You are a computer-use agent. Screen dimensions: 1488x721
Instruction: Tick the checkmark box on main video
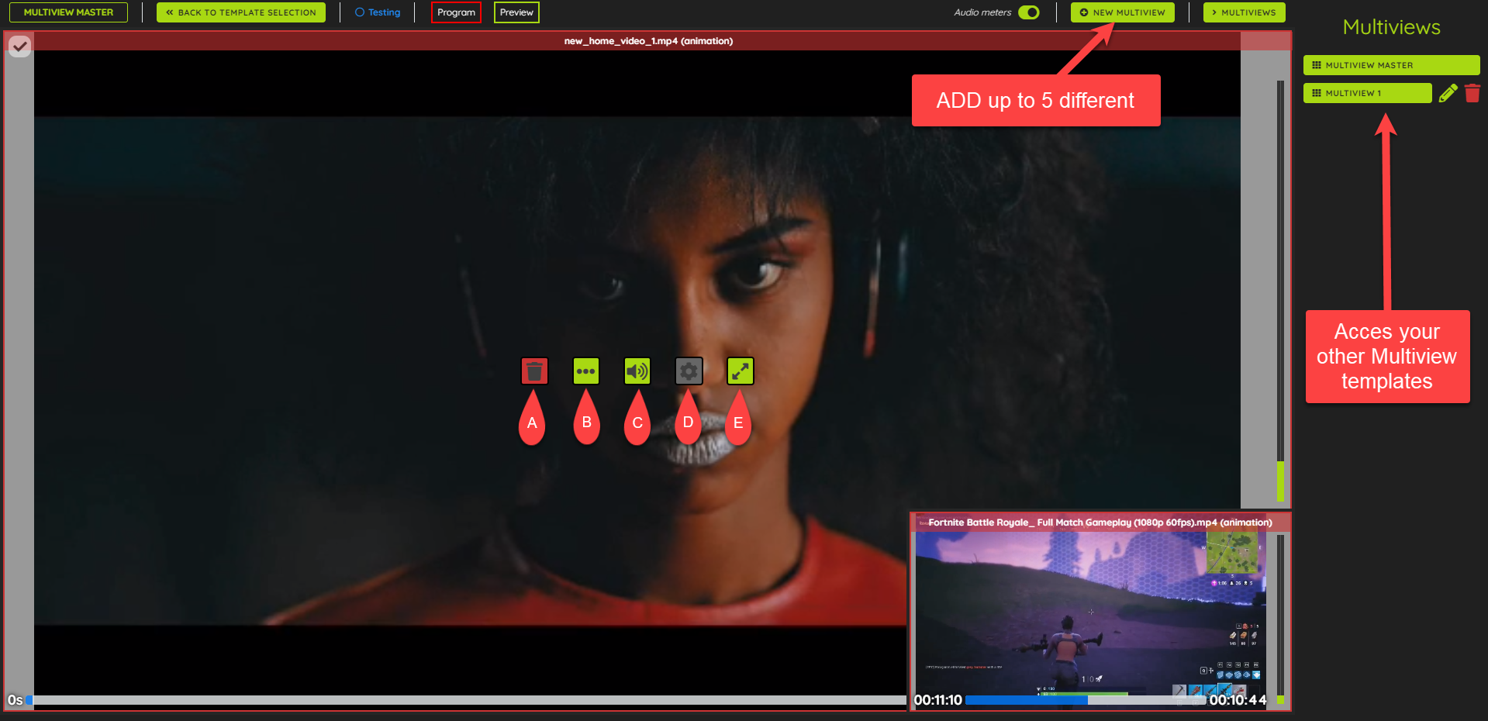[x=19, y=47]
